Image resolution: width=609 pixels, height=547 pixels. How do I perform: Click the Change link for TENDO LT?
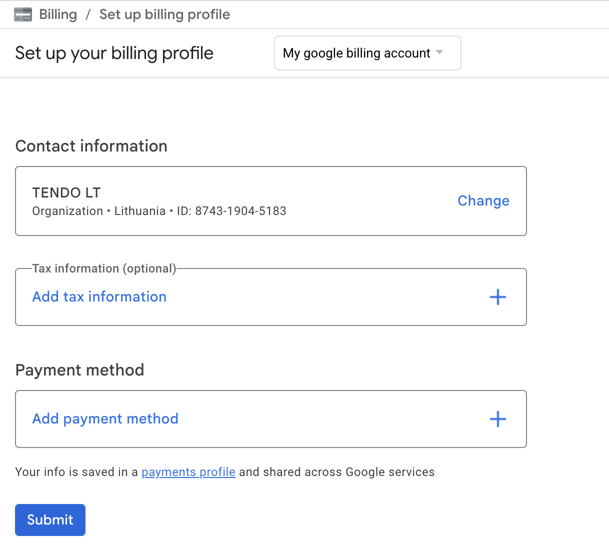483,200
